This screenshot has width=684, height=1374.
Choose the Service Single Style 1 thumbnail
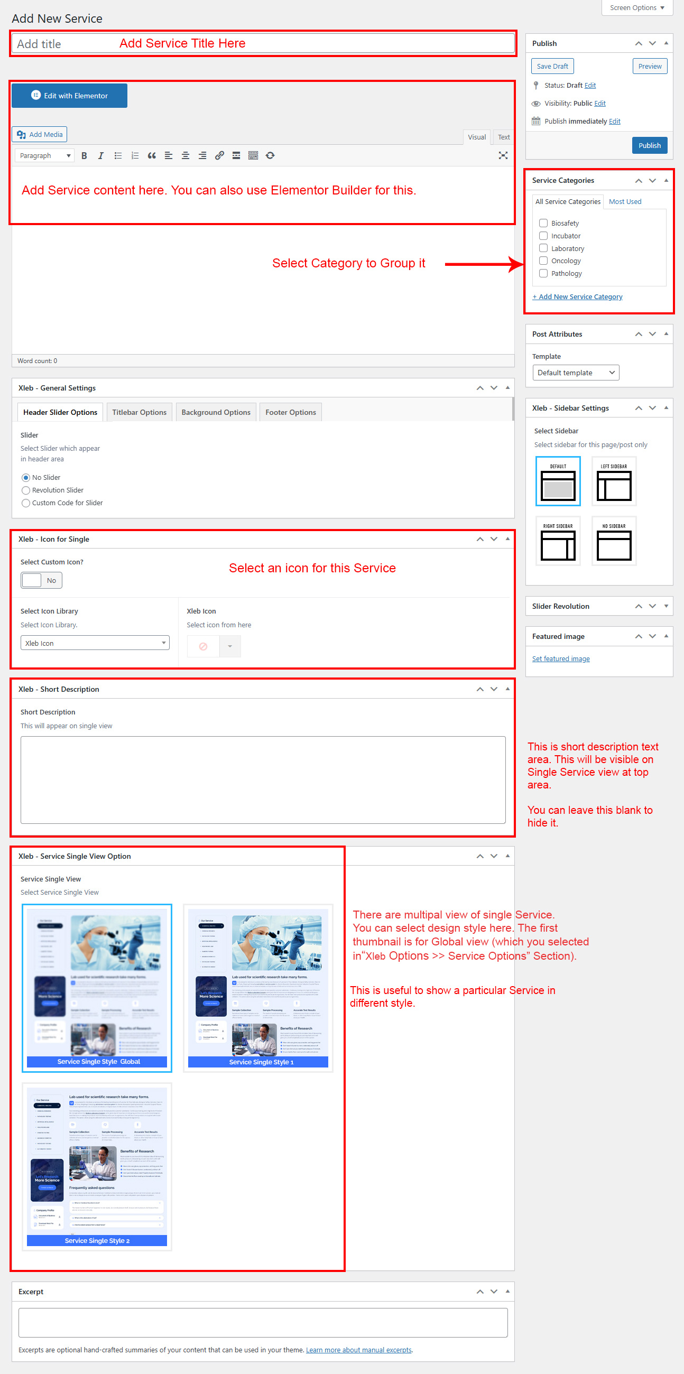tap(258, 987)
